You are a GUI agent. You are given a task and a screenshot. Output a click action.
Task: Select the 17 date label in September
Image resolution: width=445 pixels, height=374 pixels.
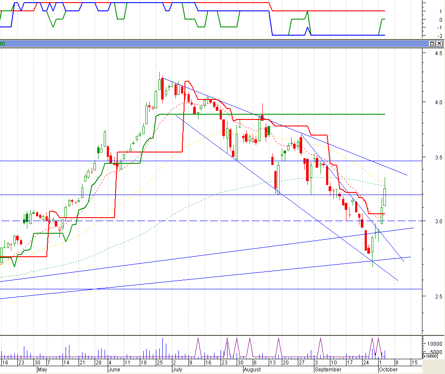(x=349, y=363)
